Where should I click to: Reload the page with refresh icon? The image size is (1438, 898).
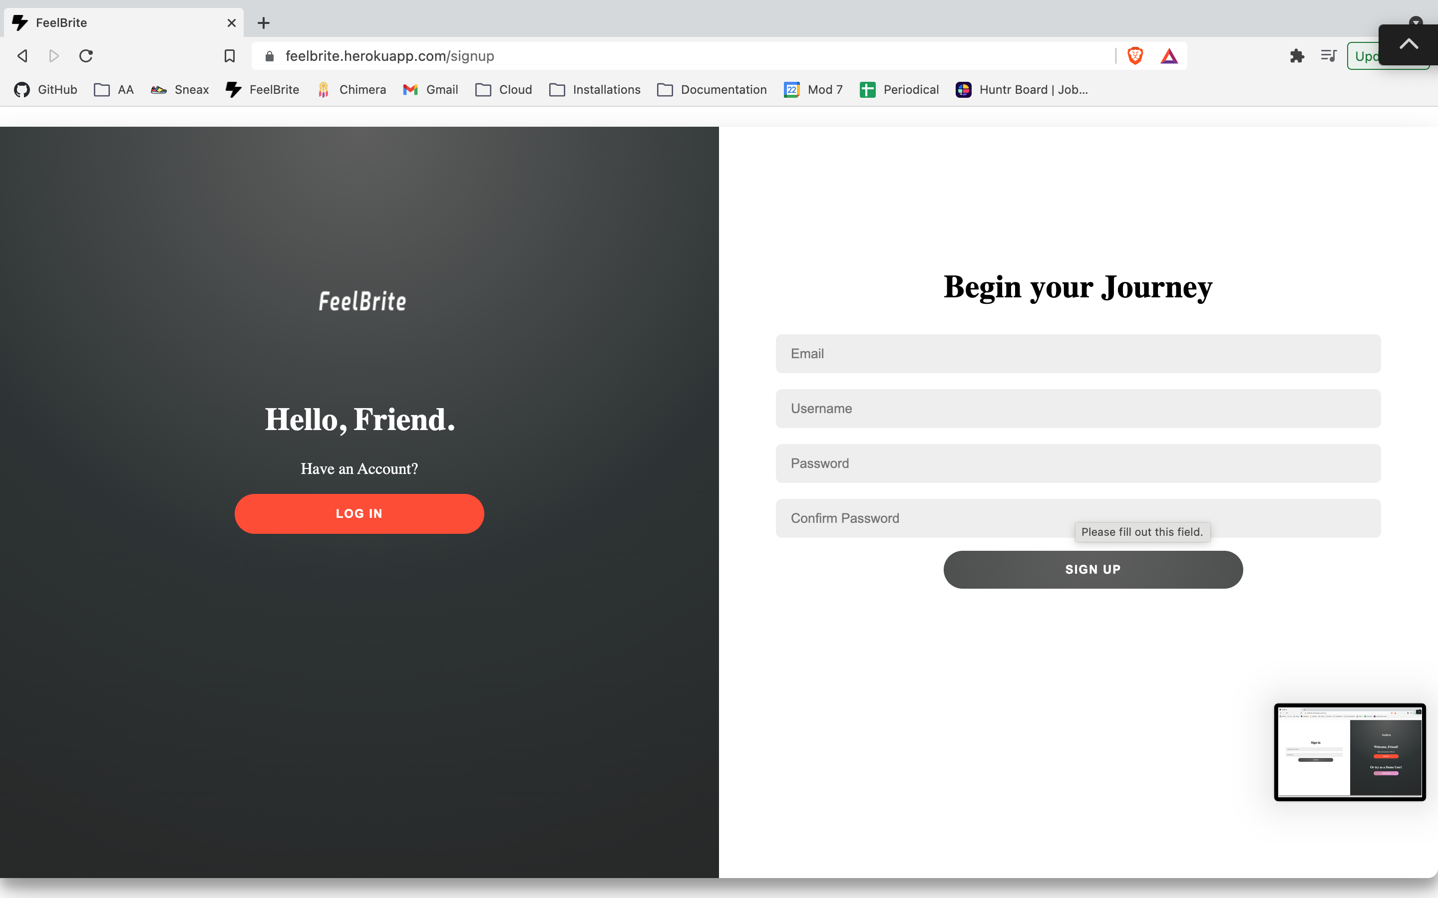(86, 56)
